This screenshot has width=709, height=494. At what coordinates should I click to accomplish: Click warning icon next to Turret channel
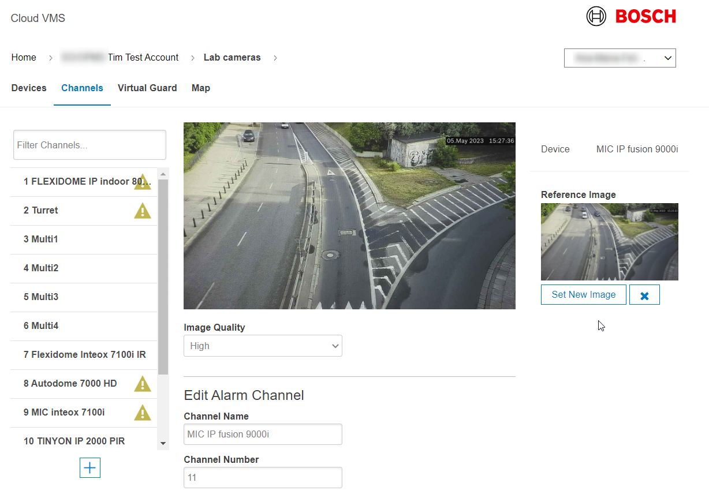point(142,211)
